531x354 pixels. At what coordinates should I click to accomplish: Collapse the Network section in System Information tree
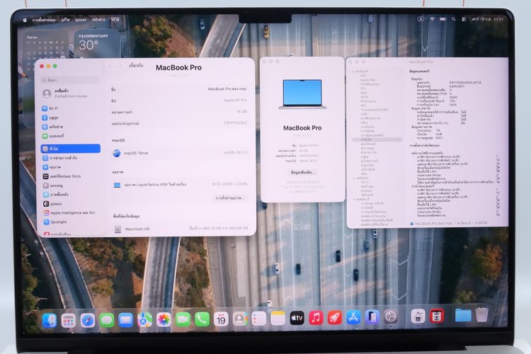tap(354, 178)
